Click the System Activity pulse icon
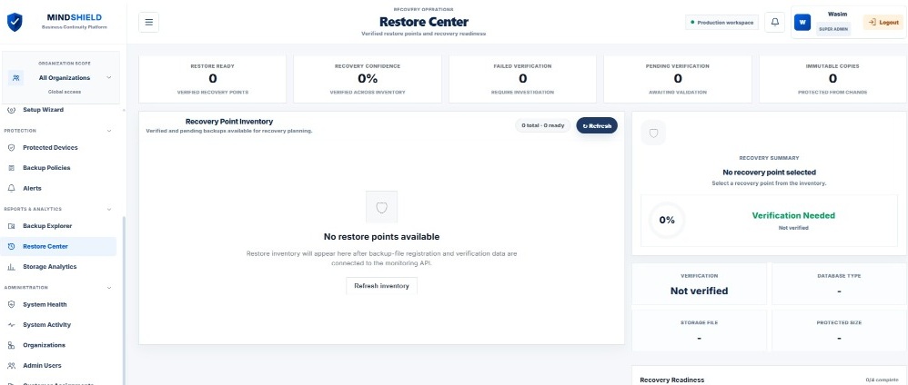 pyautogui.click(x=11, y=325)
